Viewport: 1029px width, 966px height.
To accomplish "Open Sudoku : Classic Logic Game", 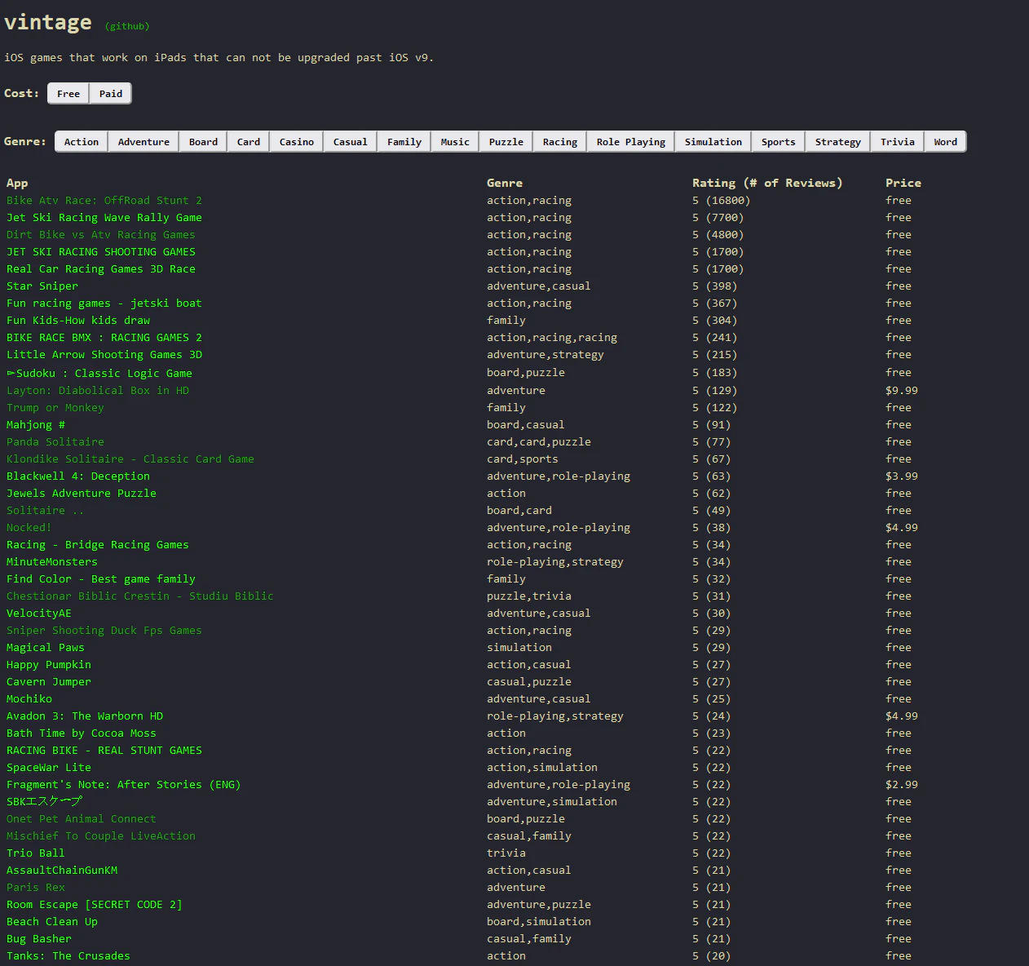I will [99, 374].
